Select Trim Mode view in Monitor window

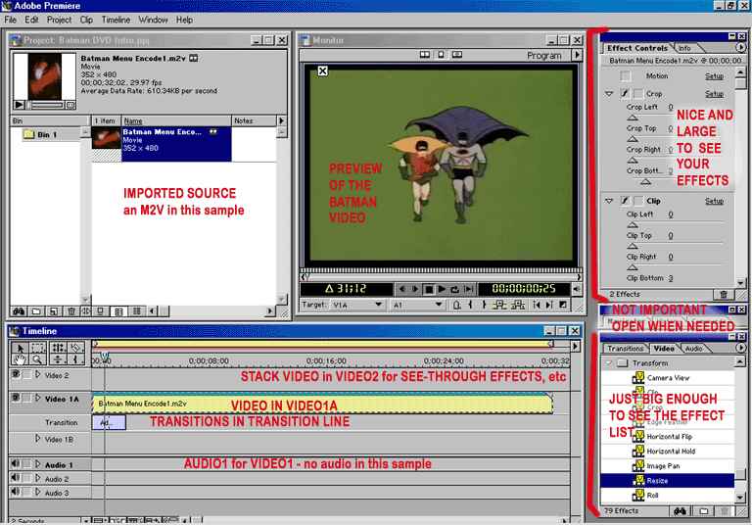[x=457, y=55]
